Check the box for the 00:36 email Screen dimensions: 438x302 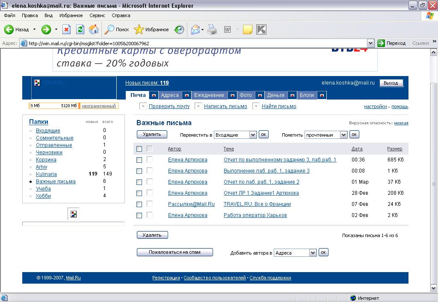point(139,160)
